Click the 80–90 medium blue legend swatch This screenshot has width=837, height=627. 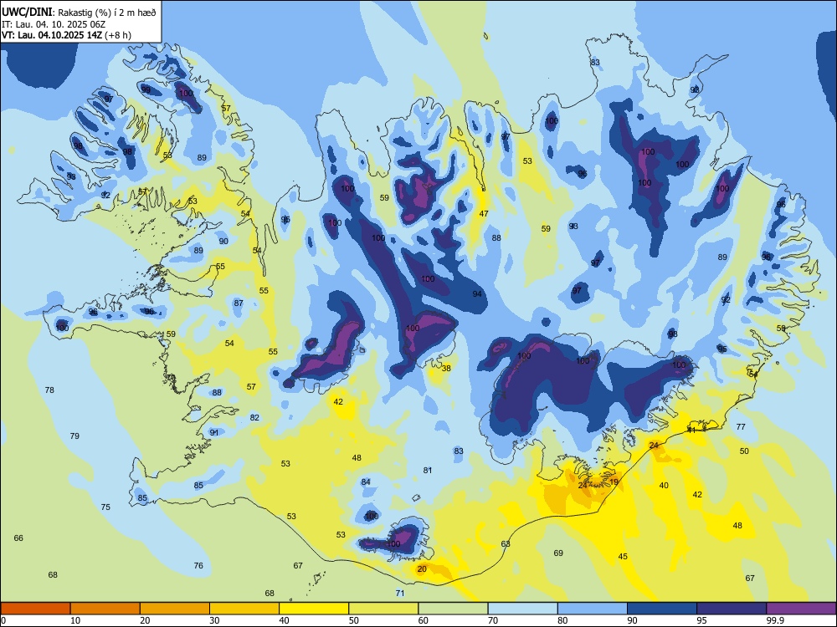tap(593, 609)
